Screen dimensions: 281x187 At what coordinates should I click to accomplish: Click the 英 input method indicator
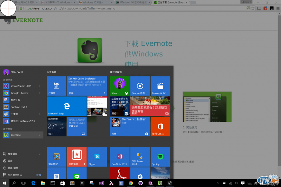pyautogui.click(x=256, y=183)
